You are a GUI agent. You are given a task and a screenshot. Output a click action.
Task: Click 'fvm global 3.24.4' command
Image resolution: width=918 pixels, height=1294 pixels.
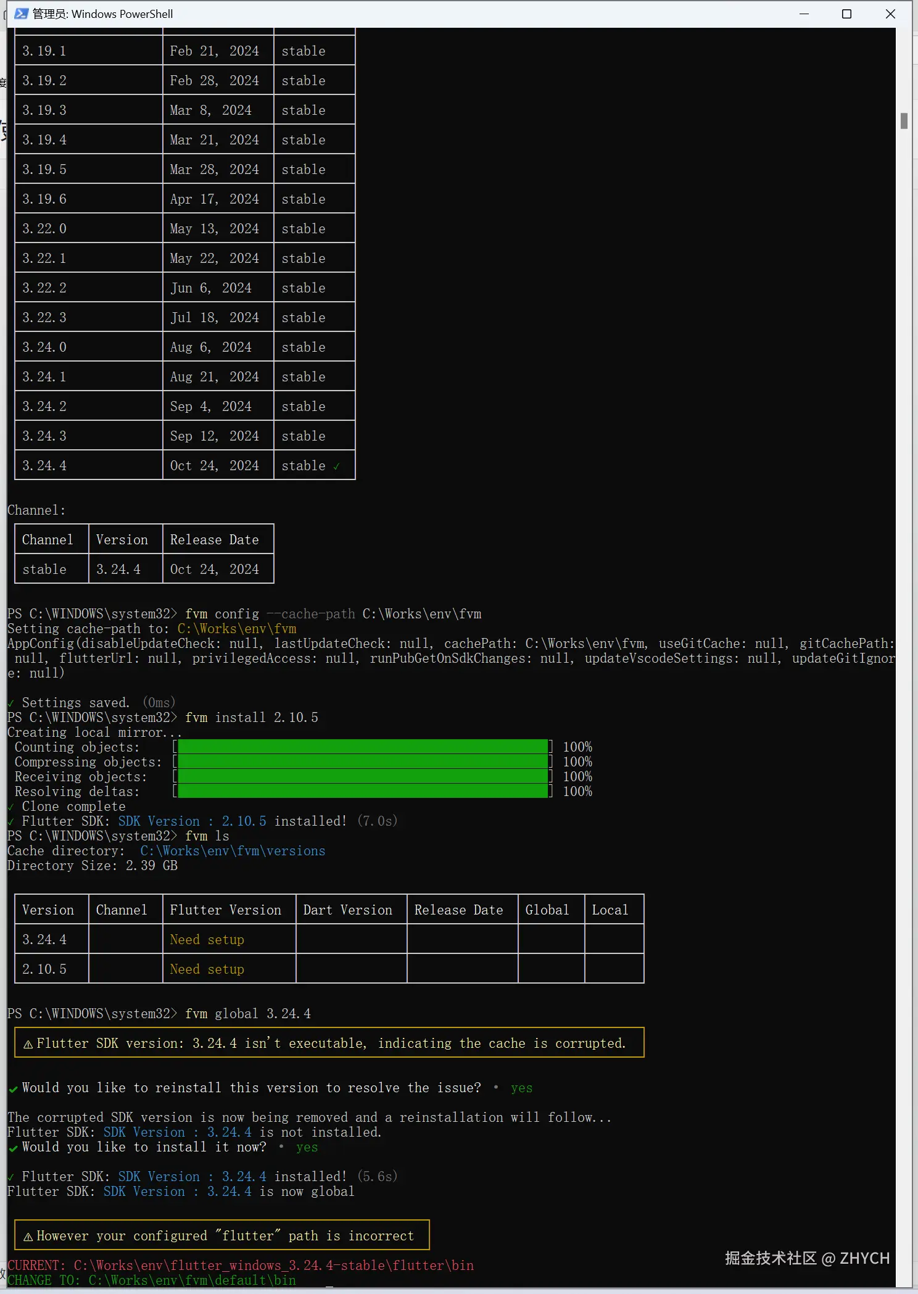pos(248,1014)
